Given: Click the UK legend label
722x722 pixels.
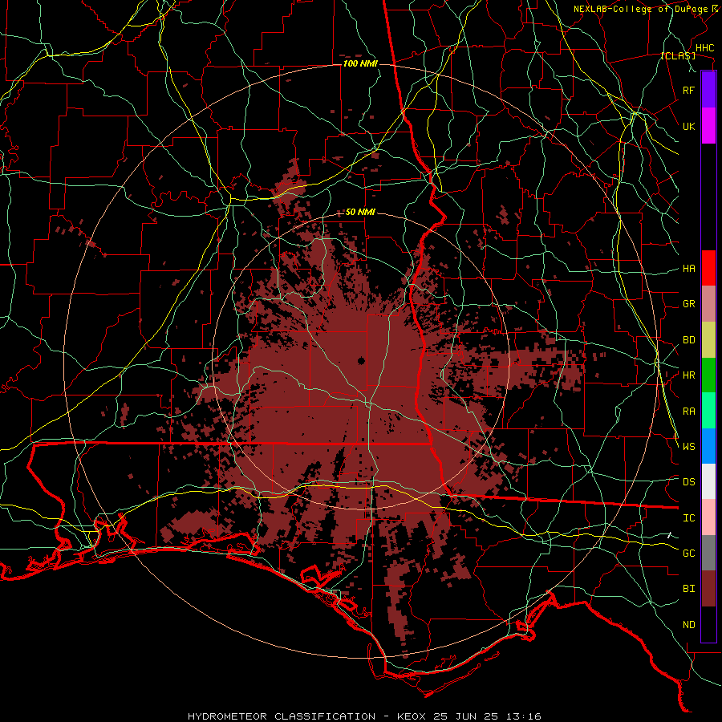Looking at the screenshot, I should [x=688, y=126].
